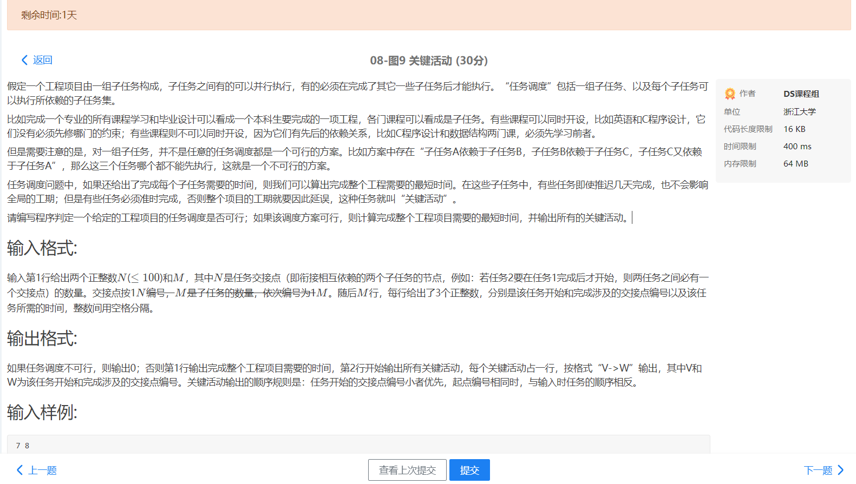Screen dimensions: 856x484
Task: Click the right chevron beside 下一题
Action: coord(841,470)
